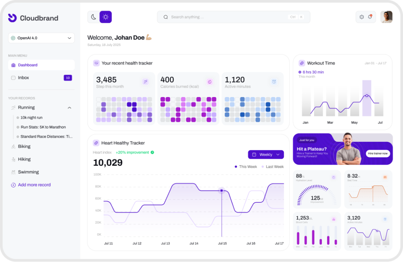403x262 pixels.
Task: Click the steps running icon in tracker
Action: coord(146,81)
